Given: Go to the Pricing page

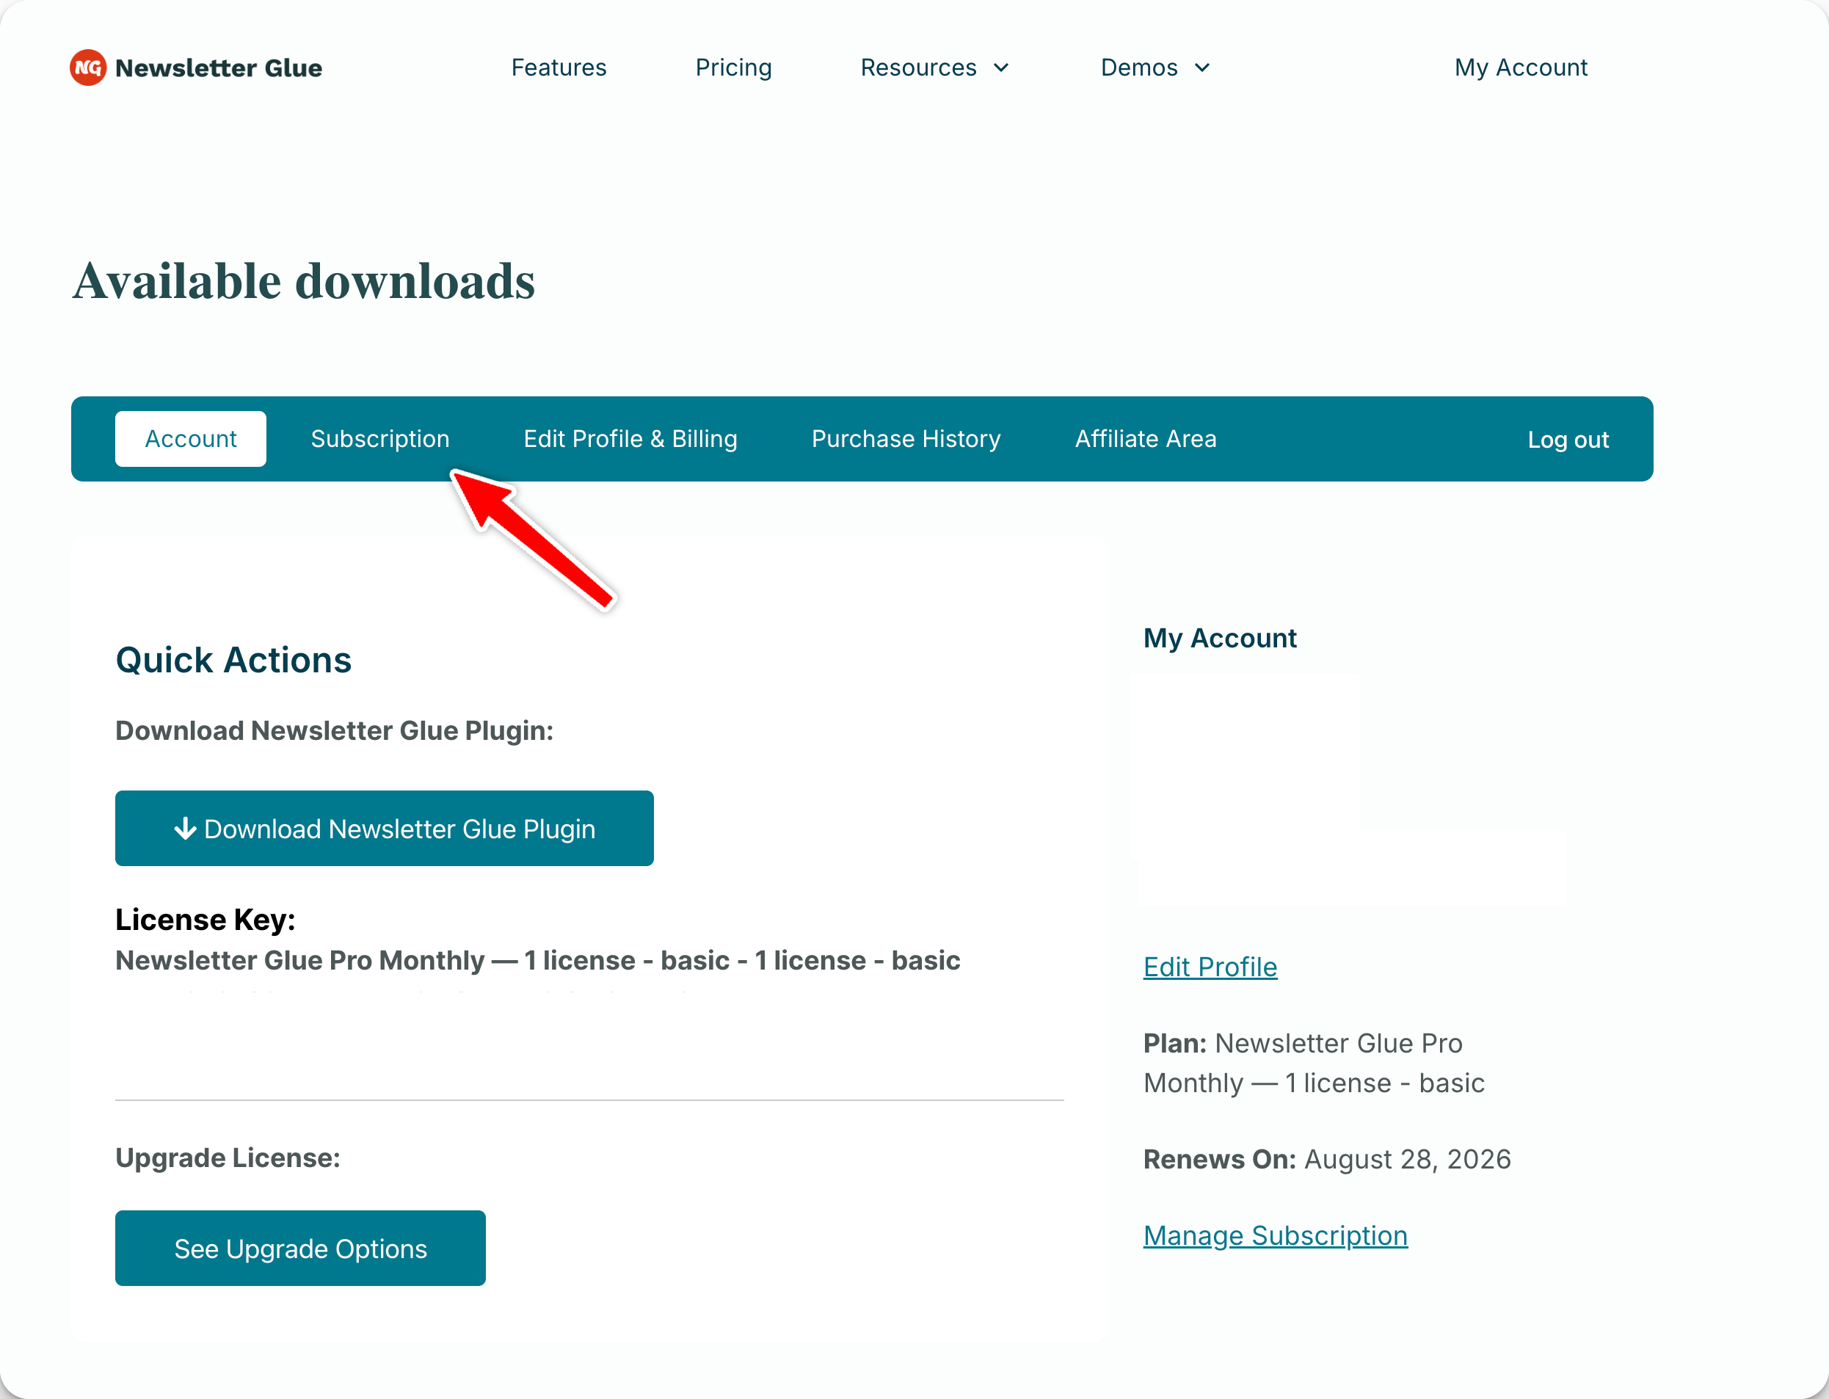Looking at the screenshot, I should pyautogui.click(x=733, y=68).
